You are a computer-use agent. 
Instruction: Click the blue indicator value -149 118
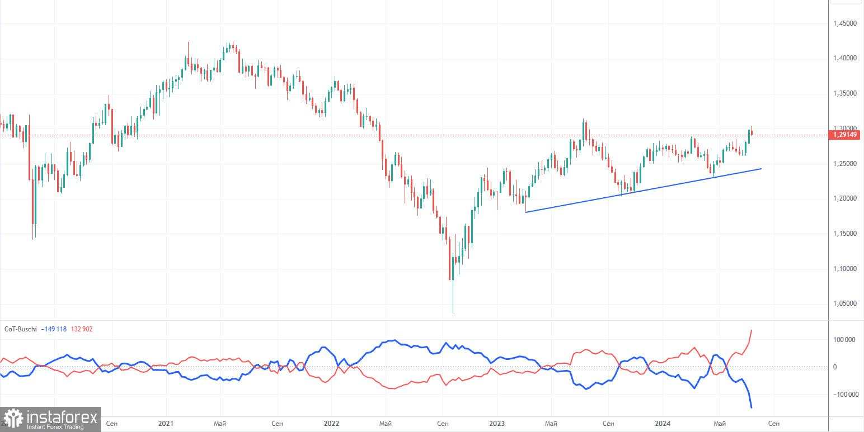54,329
